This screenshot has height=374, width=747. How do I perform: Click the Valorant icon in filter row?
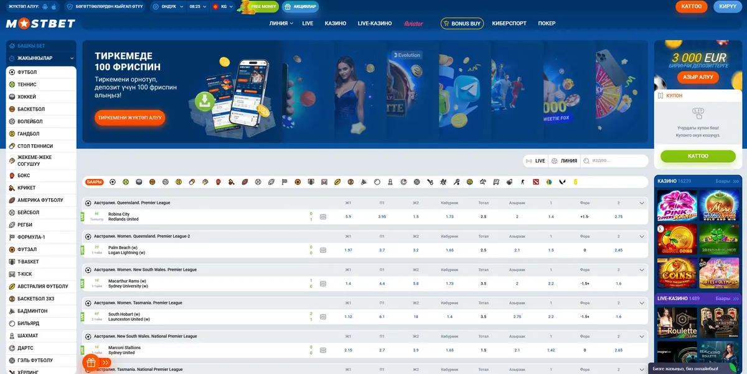tap(562, 182)
